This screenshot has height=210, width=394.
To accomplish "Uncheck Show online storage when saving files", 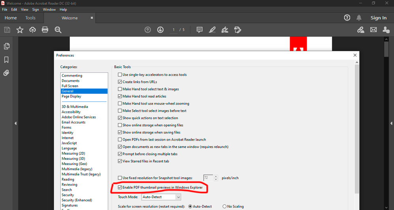I will point(120,132).
